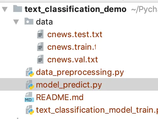Viewport: 158px width, 119px height.
Task: Click the text_classification_demo folder icon
Action: pos(18,8)
